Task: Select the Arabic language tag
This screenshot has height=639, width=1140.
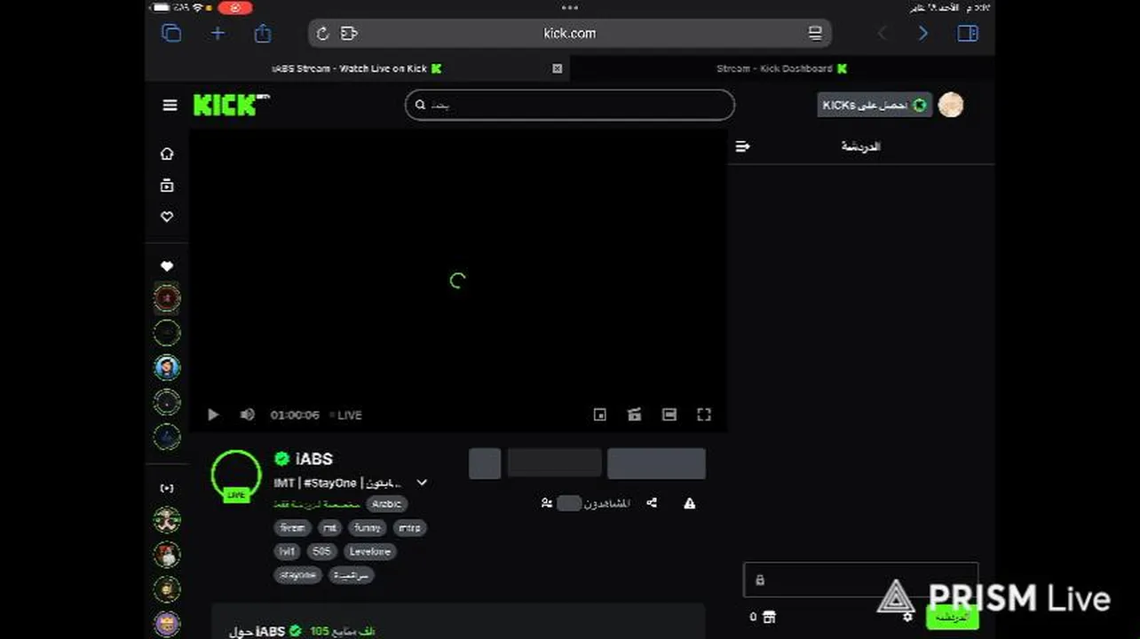Action: (386, 503)
